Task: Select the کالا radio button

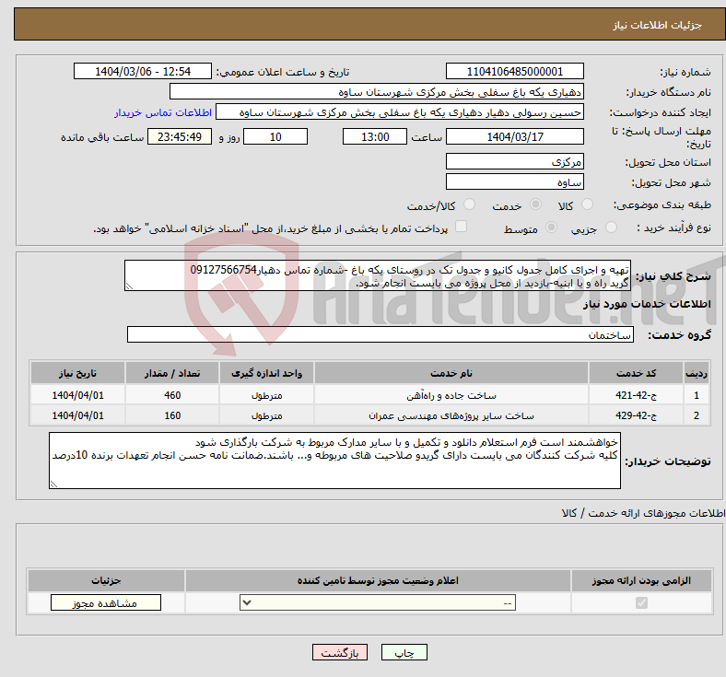Action: point(587,204)
